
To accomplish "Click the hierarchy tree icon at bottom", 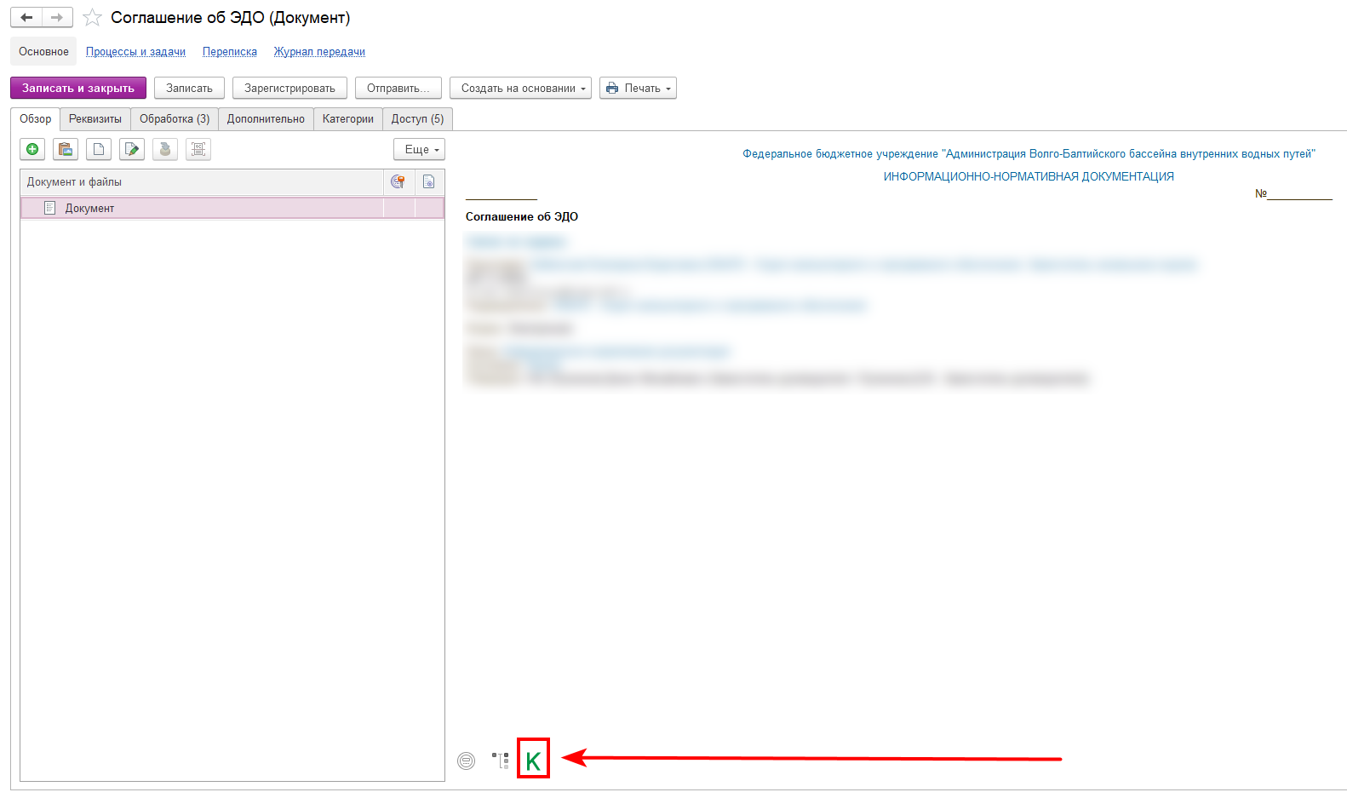I will (501, 760).
